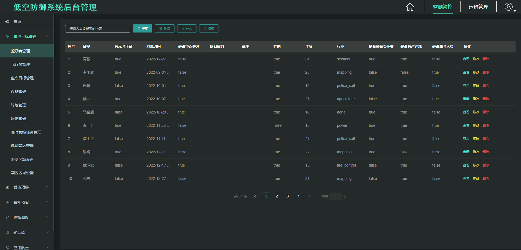The width and height of the screenshot is (521, 250).
Task: Click the 发现时间 column header
Action: point(154,46)
